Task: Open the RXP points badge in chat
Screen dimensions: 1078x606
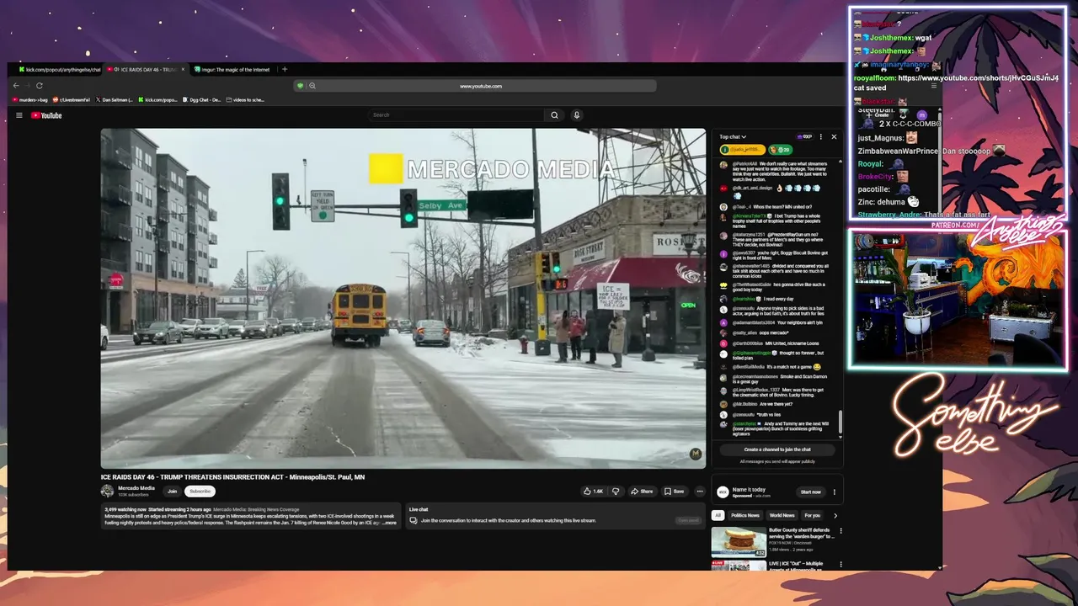Action: [805, 136]
